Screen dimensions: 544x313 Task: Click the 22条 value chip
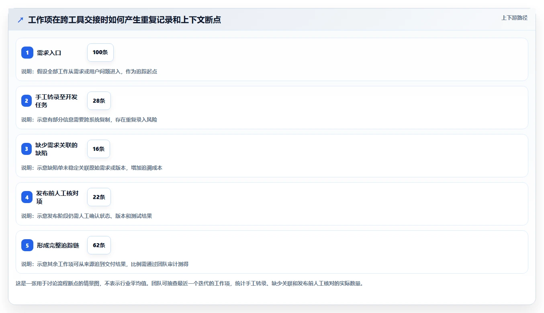coord(99,197)
